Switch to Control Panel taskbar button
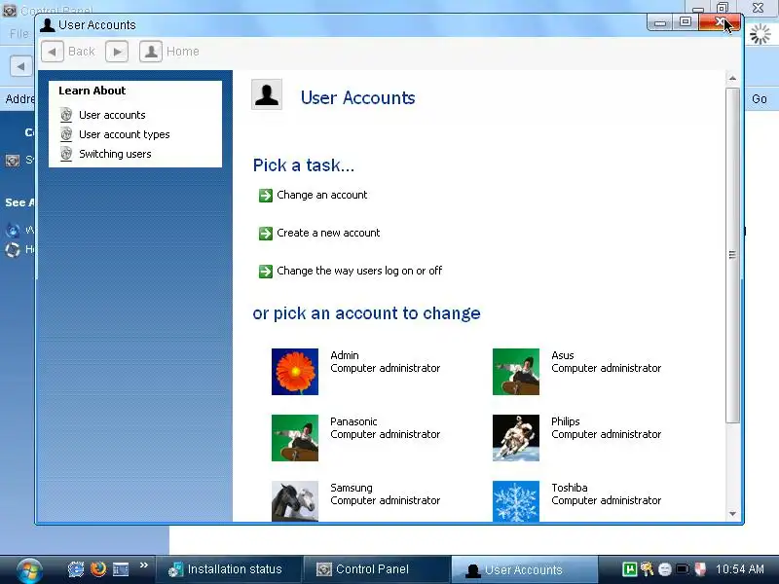 coord(377,569)
